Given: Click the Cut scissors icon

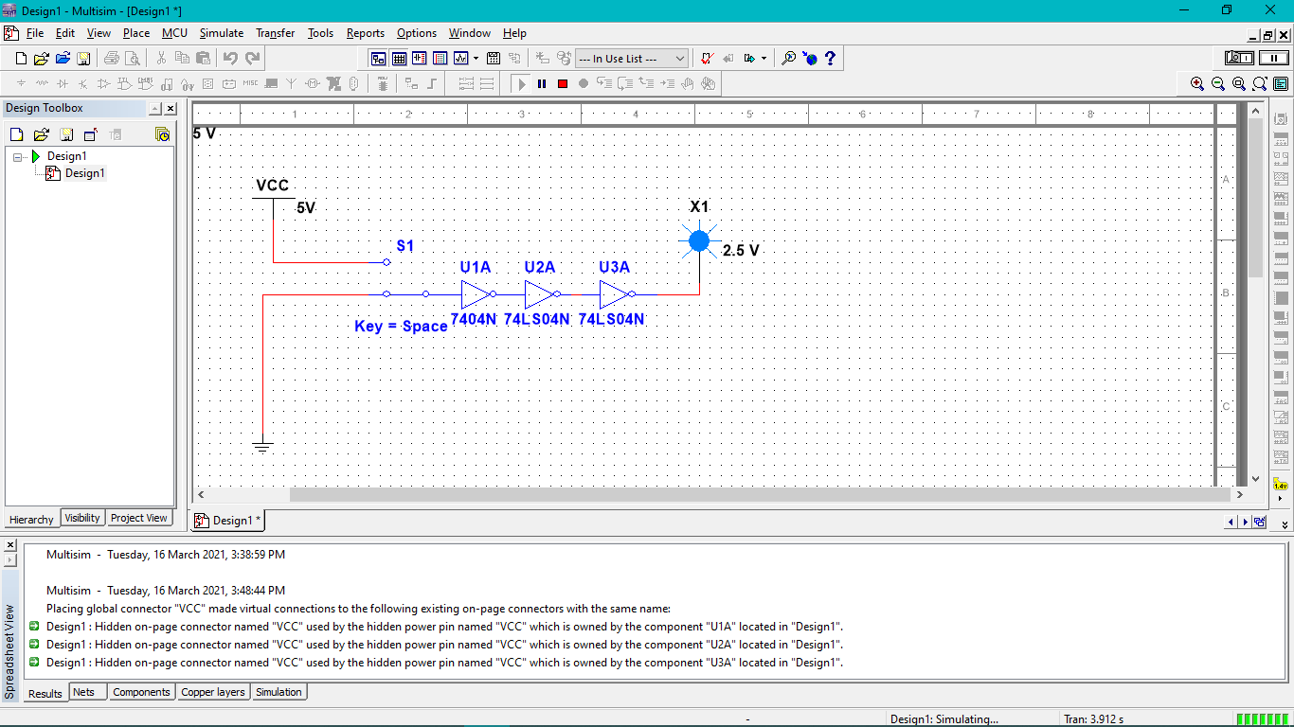Looking at the screenshot, I should click(x=161, y=59).
